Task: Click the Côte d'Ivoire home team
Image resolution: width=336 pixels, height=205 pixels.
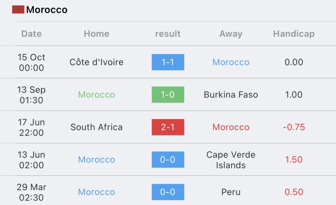Action: pos(96,62)
